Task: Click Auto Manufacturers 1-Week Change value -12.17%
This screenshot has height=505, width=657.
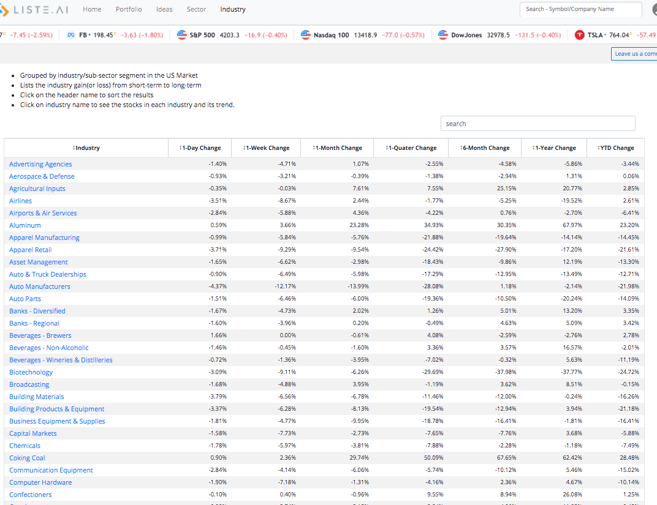Action: coord(286,286)
